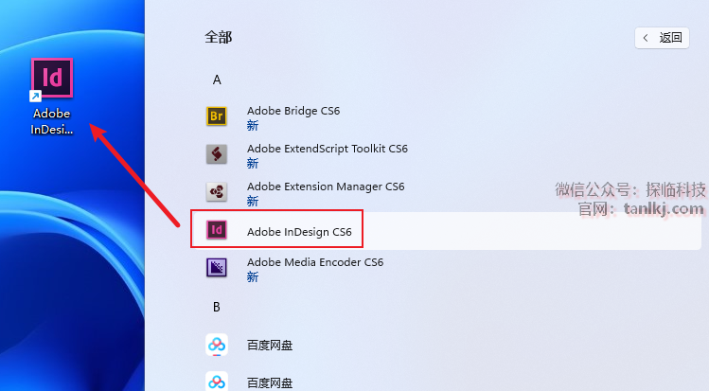Click the Adobe InDesi... desktop shortcut label

[52, 122]
